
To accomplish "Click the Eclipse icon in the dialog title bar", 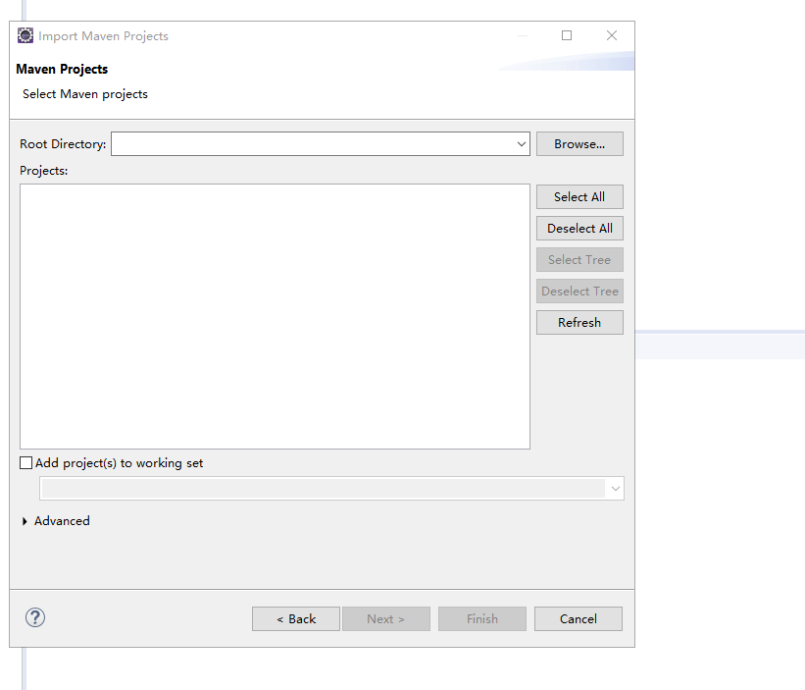I will [x=25, y=35].
